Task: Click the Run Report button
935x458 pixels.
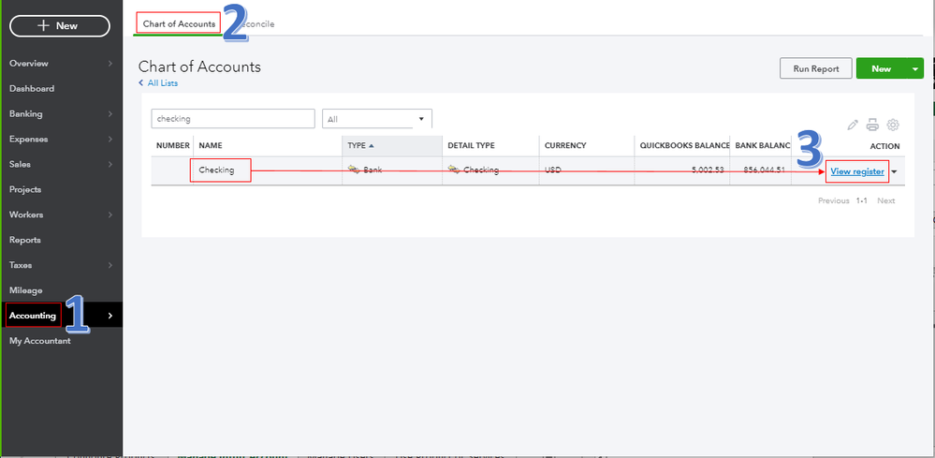Action: 816,68
